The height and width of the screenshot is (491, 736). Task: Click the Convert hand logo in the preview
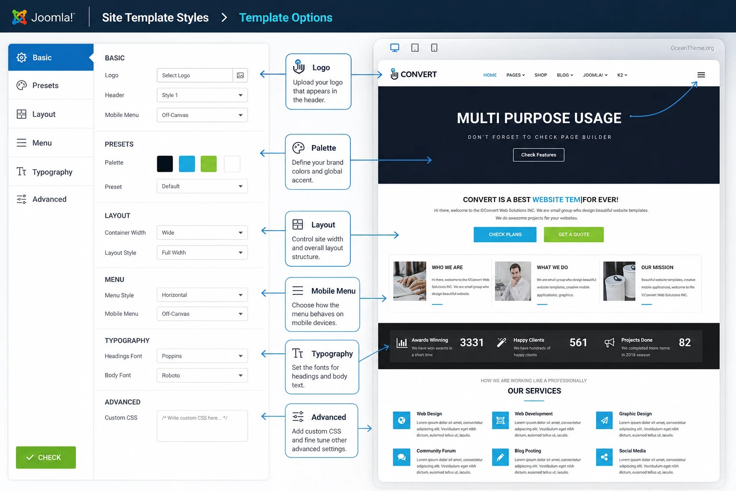coord(394,74)
